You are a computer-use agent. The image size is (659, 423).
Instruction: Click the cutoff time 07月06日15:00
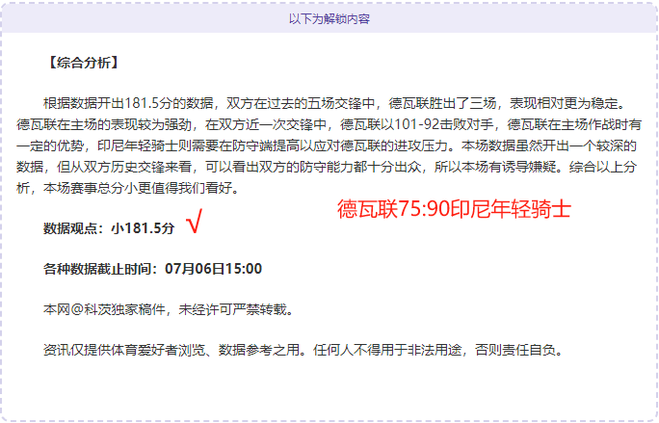(214, 269)
